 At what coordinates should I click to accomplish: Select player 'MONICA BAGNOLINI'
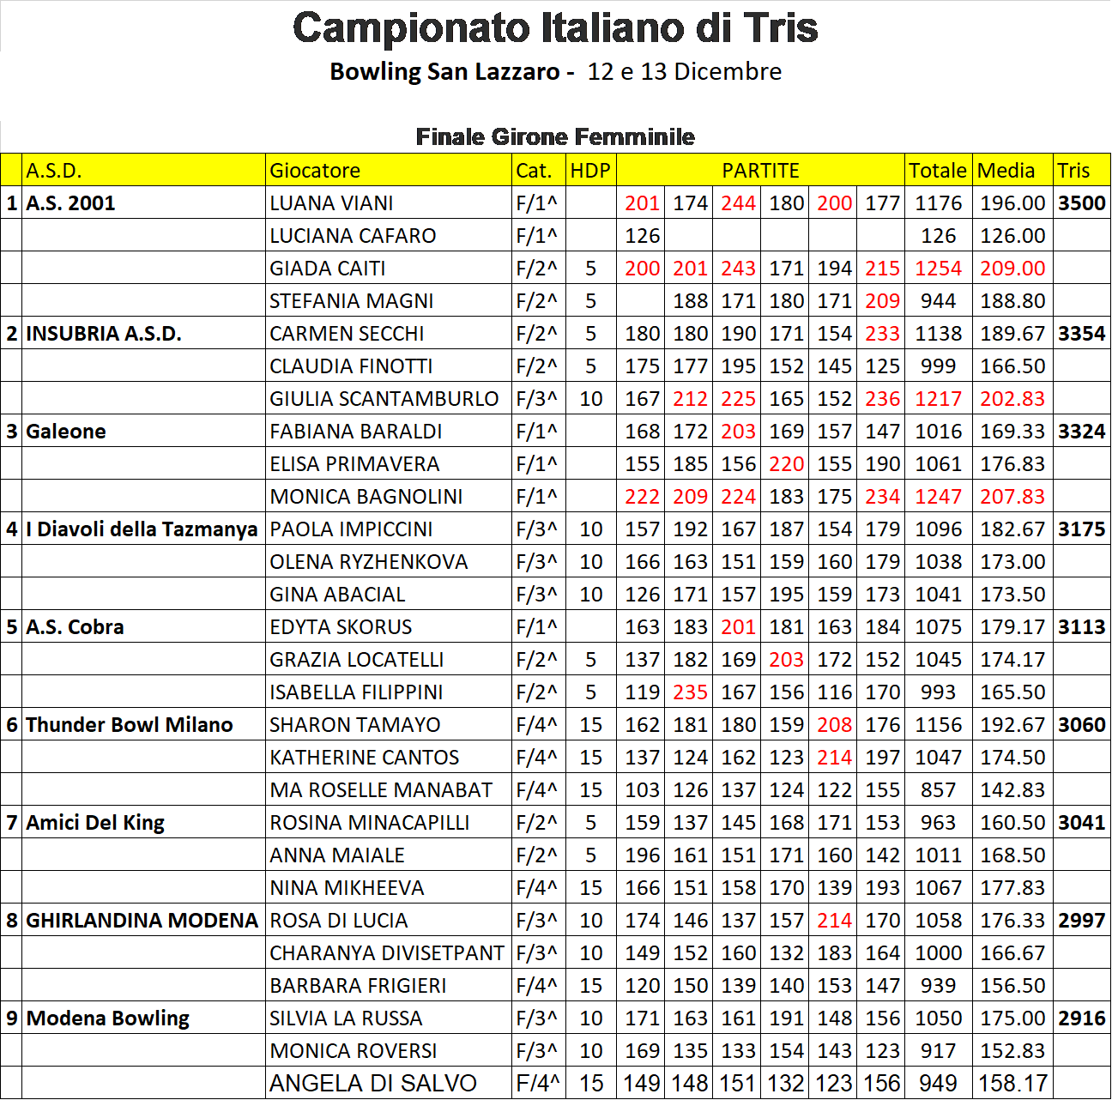pos(366,496)
